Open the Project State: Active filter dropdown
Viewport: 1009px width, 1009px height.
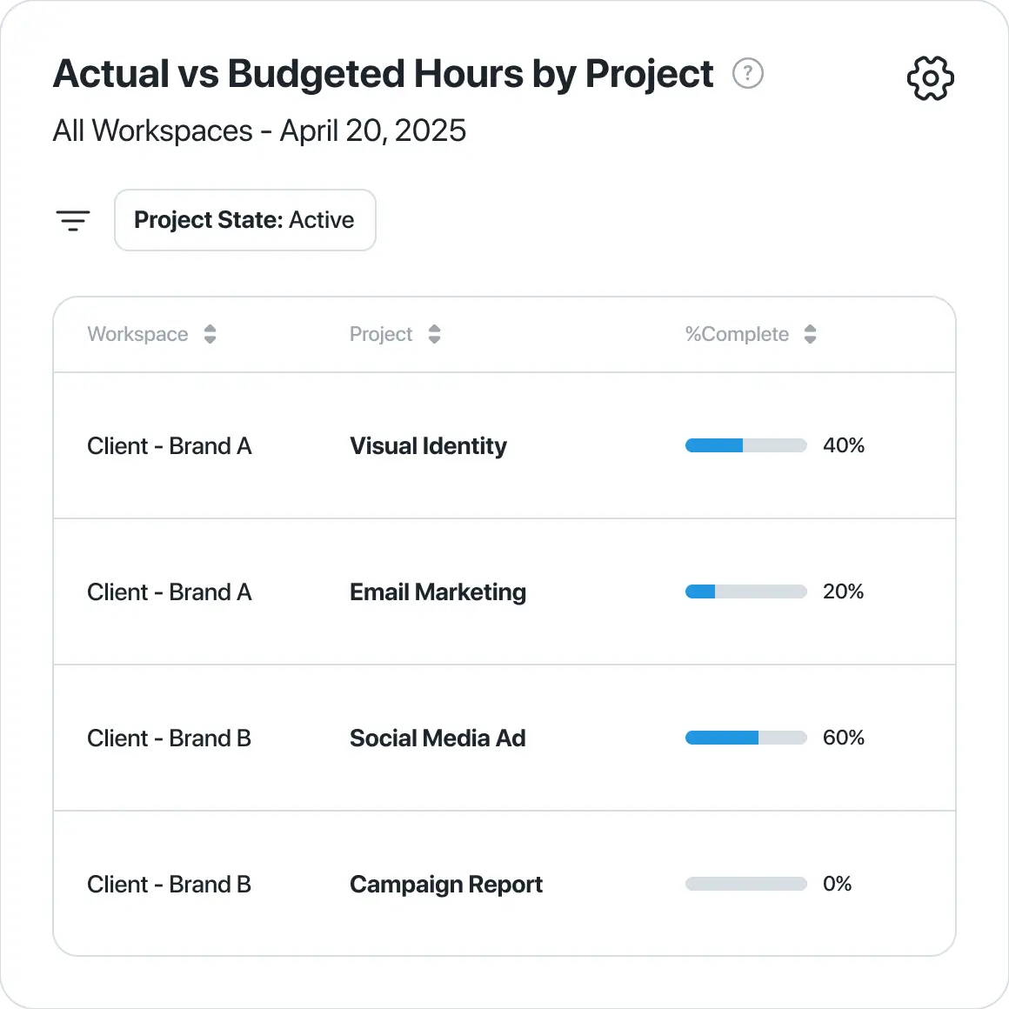point(244,220)
